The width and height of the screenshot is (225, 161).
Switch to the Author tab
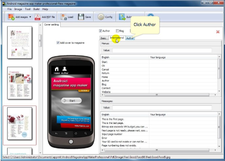[x=130, y=38]
